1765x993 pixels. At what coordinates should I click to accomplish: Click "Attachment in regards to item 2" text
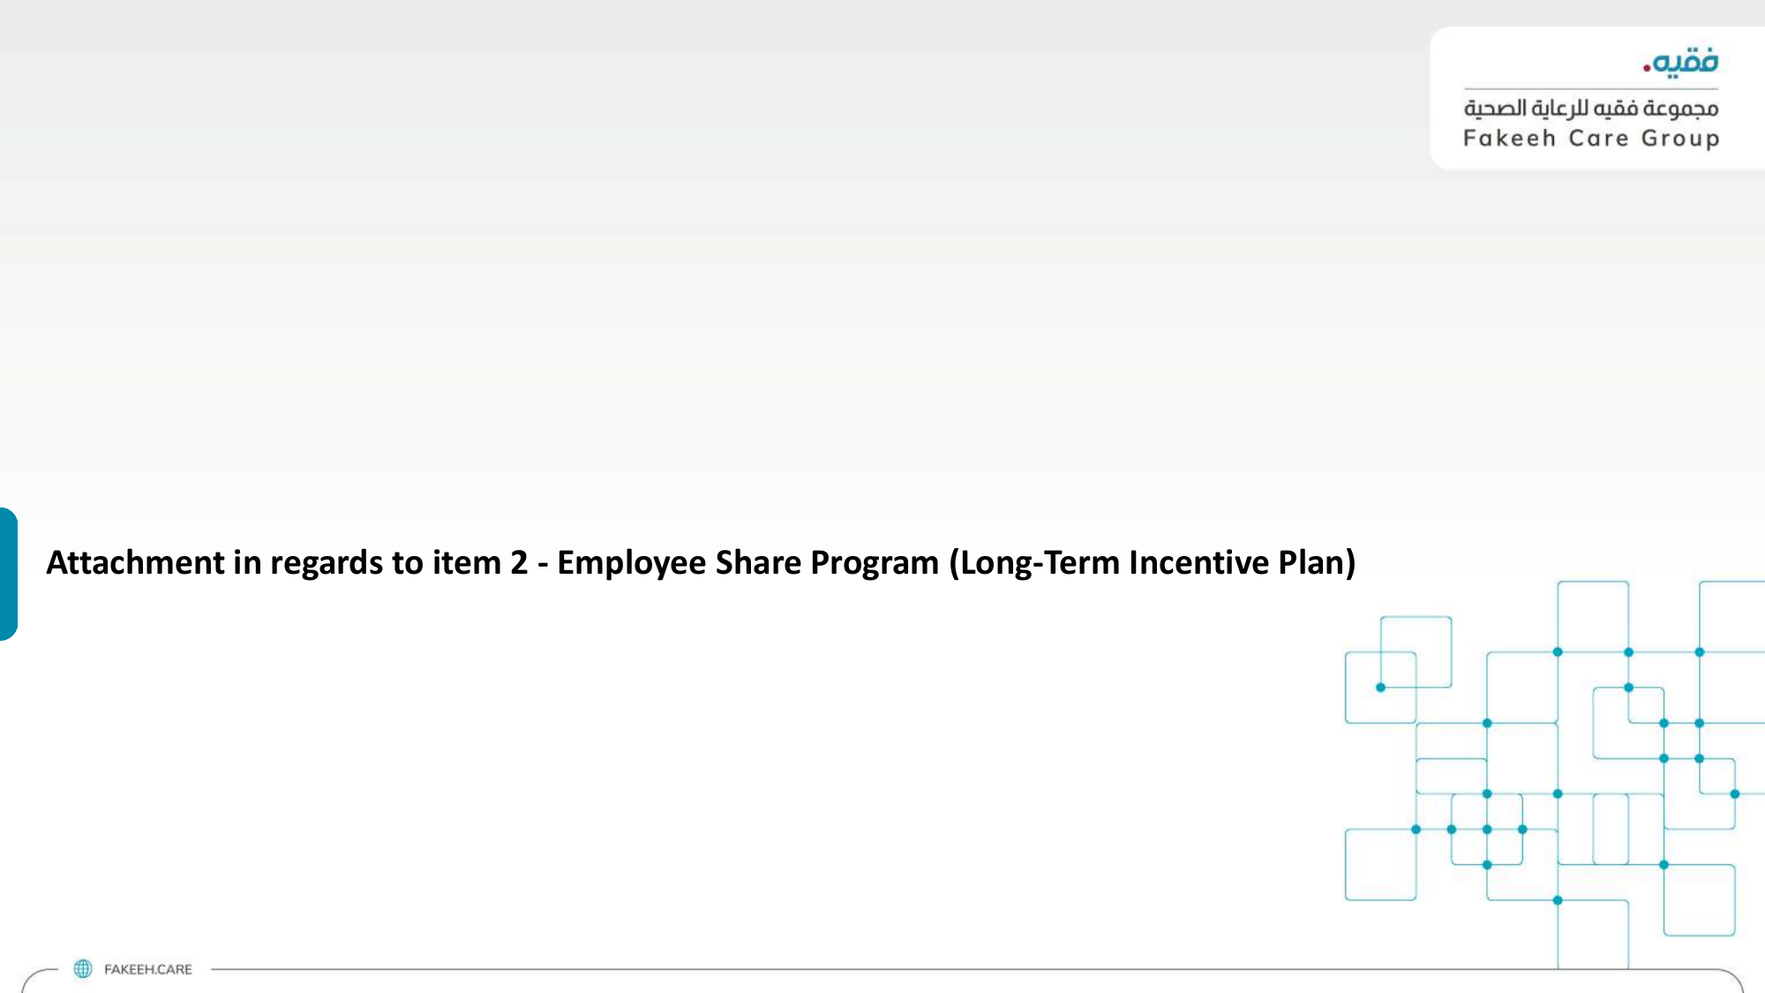click(x=287, y=562)
